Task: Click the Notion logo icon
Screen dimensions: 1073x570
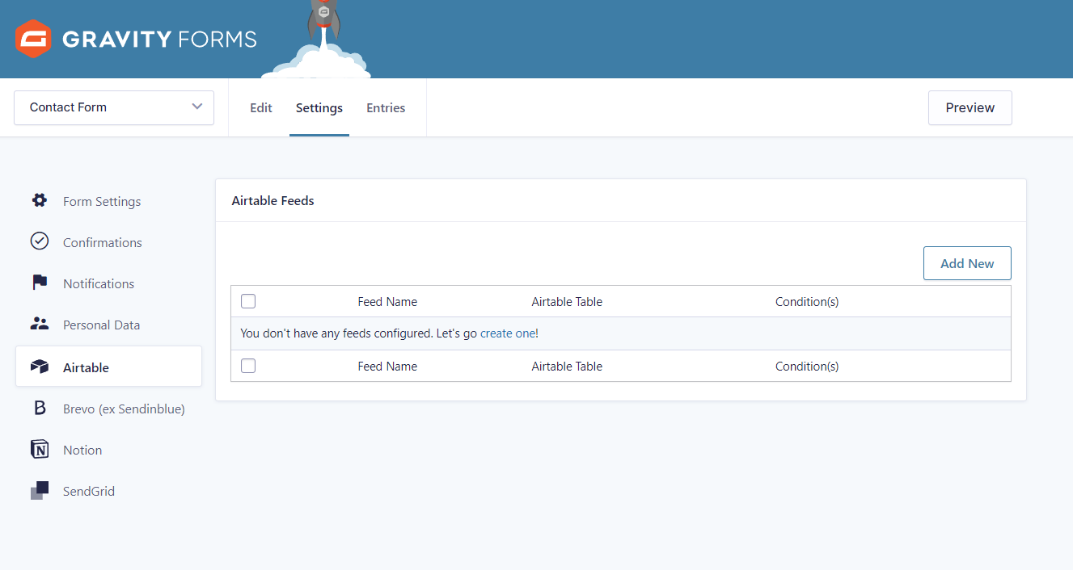Action: (39, 450)
